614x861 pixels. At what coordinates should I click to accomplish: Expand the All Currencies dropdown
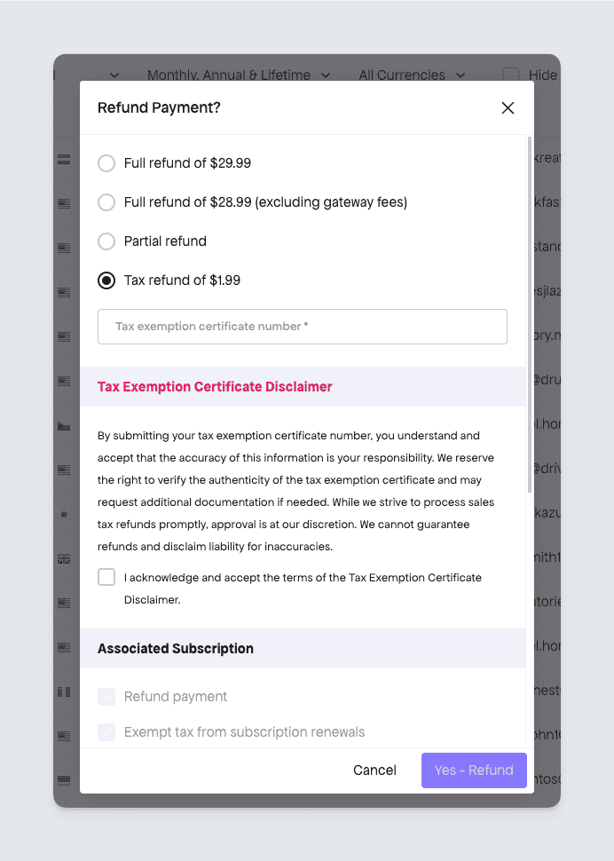(412, 75)
